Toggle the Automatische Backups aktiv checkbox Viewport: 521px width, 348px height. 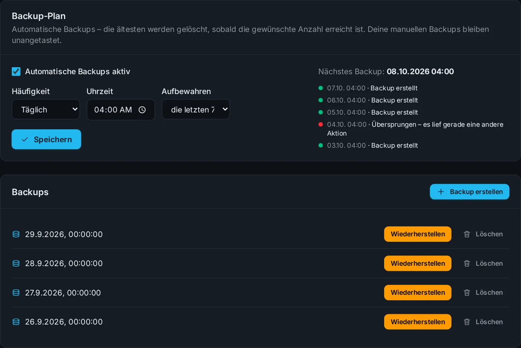click(16, 71)
